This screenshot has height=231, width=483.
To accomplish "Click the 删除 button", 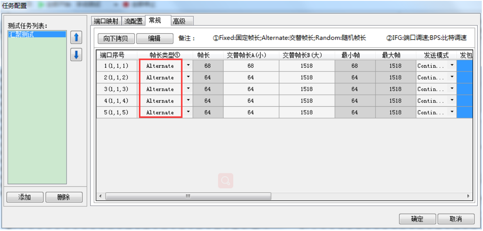I will coord(64,197).
